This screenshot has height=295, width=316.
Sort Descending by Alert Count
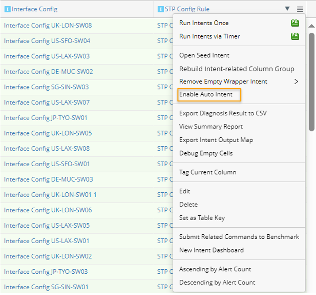click(217, 283)
